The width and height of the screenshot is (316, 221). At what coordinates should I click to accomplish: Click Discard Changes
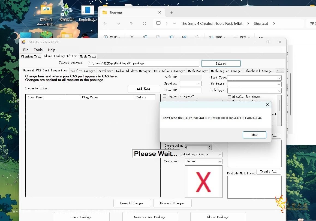coord(172,203)
